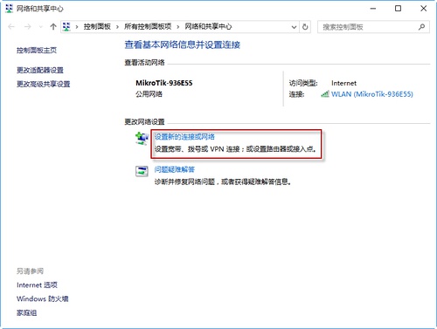Open 问题疑难解答 link
This screenshot has width=437, height=329.
coord(175,169)
